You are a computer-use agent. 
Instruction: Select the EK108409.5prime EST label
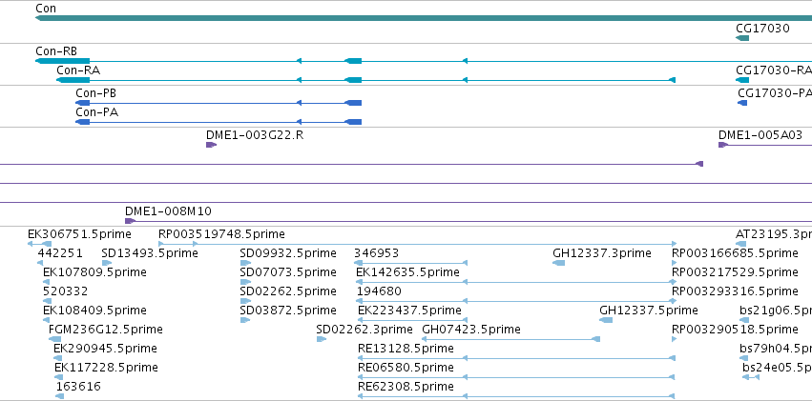(x=94, y=311)
